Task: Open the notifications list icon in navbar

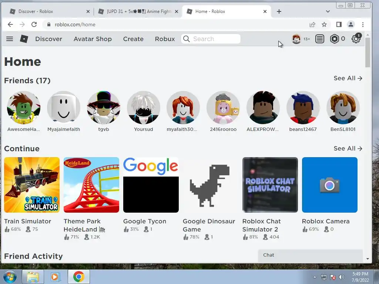Action: click(319, 39)
